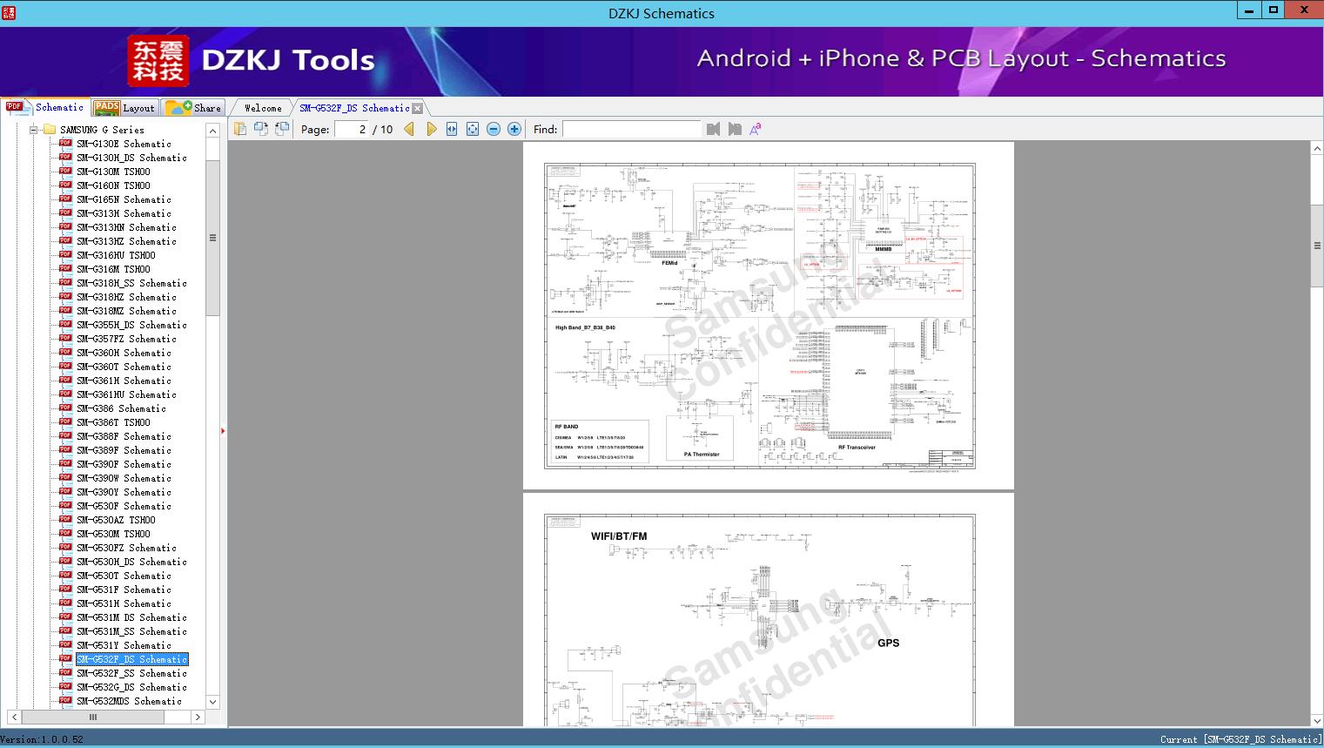This screenshot has height=748, width=1324.
Task: Open SM-G390W Schematic file
Action: (124, 478)
